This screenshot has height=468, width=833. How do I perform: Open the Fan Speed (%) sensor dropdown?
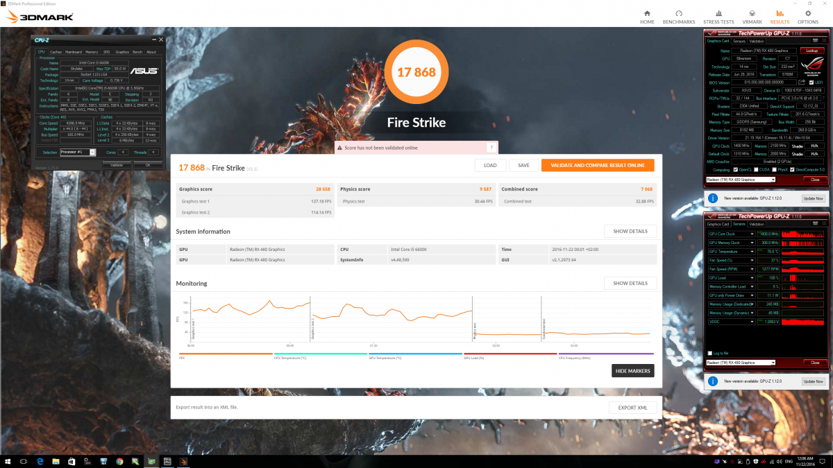coord(752,261)
